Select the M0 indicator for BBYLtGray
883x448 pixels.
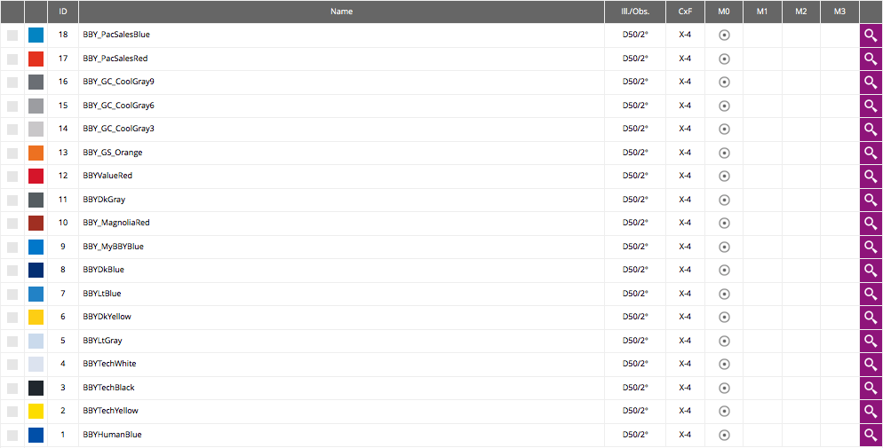[x=724, y=341]
